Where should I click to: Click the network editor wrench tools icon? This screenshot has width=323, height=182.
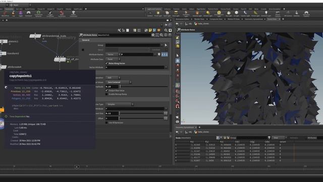click(x=119, y=30)
